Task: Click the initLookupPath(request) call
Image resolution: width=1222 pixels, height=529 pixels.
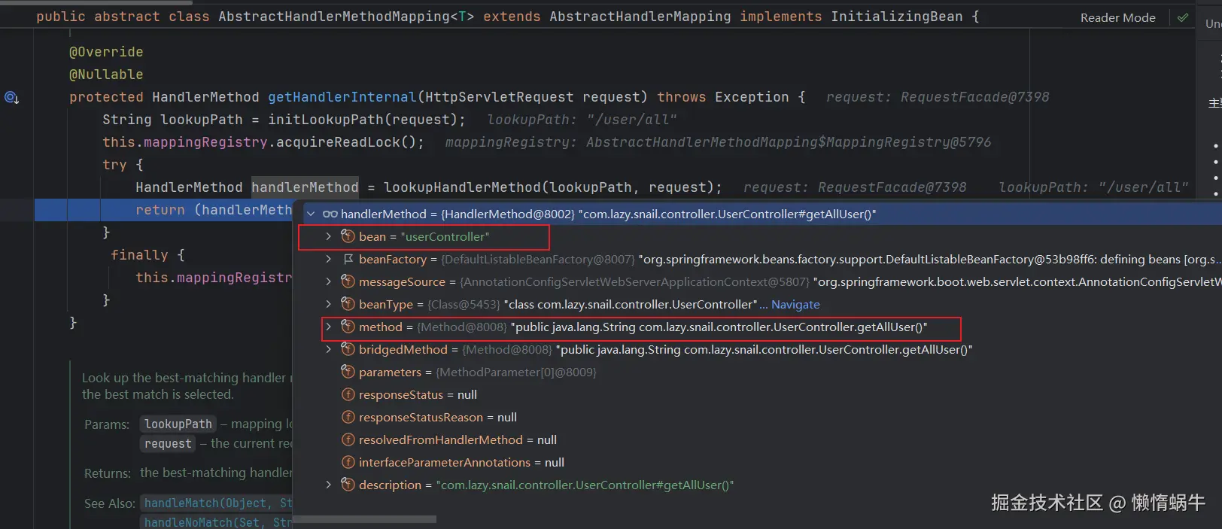Action: [366, 120]
